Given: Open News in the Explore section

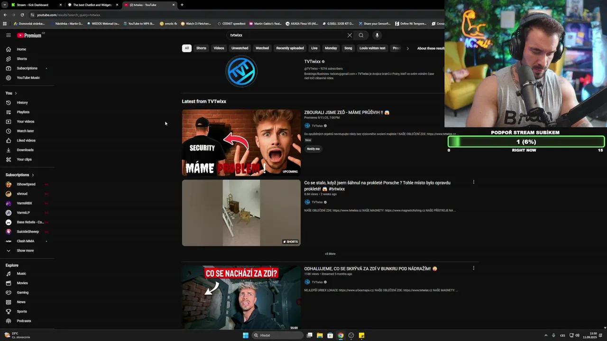Looking at the screenshot, I should click(x=21, y=302).
